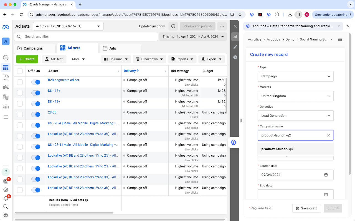
Task: Click browser bookmark star icon
Action: [240, 15]
